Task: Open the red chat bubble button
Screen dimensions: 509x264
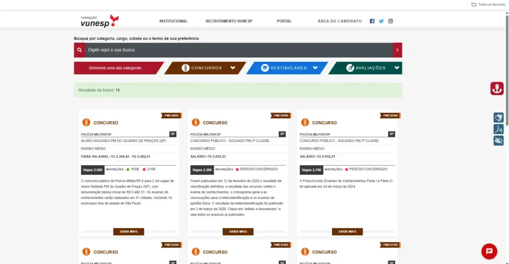Action: 489,252
